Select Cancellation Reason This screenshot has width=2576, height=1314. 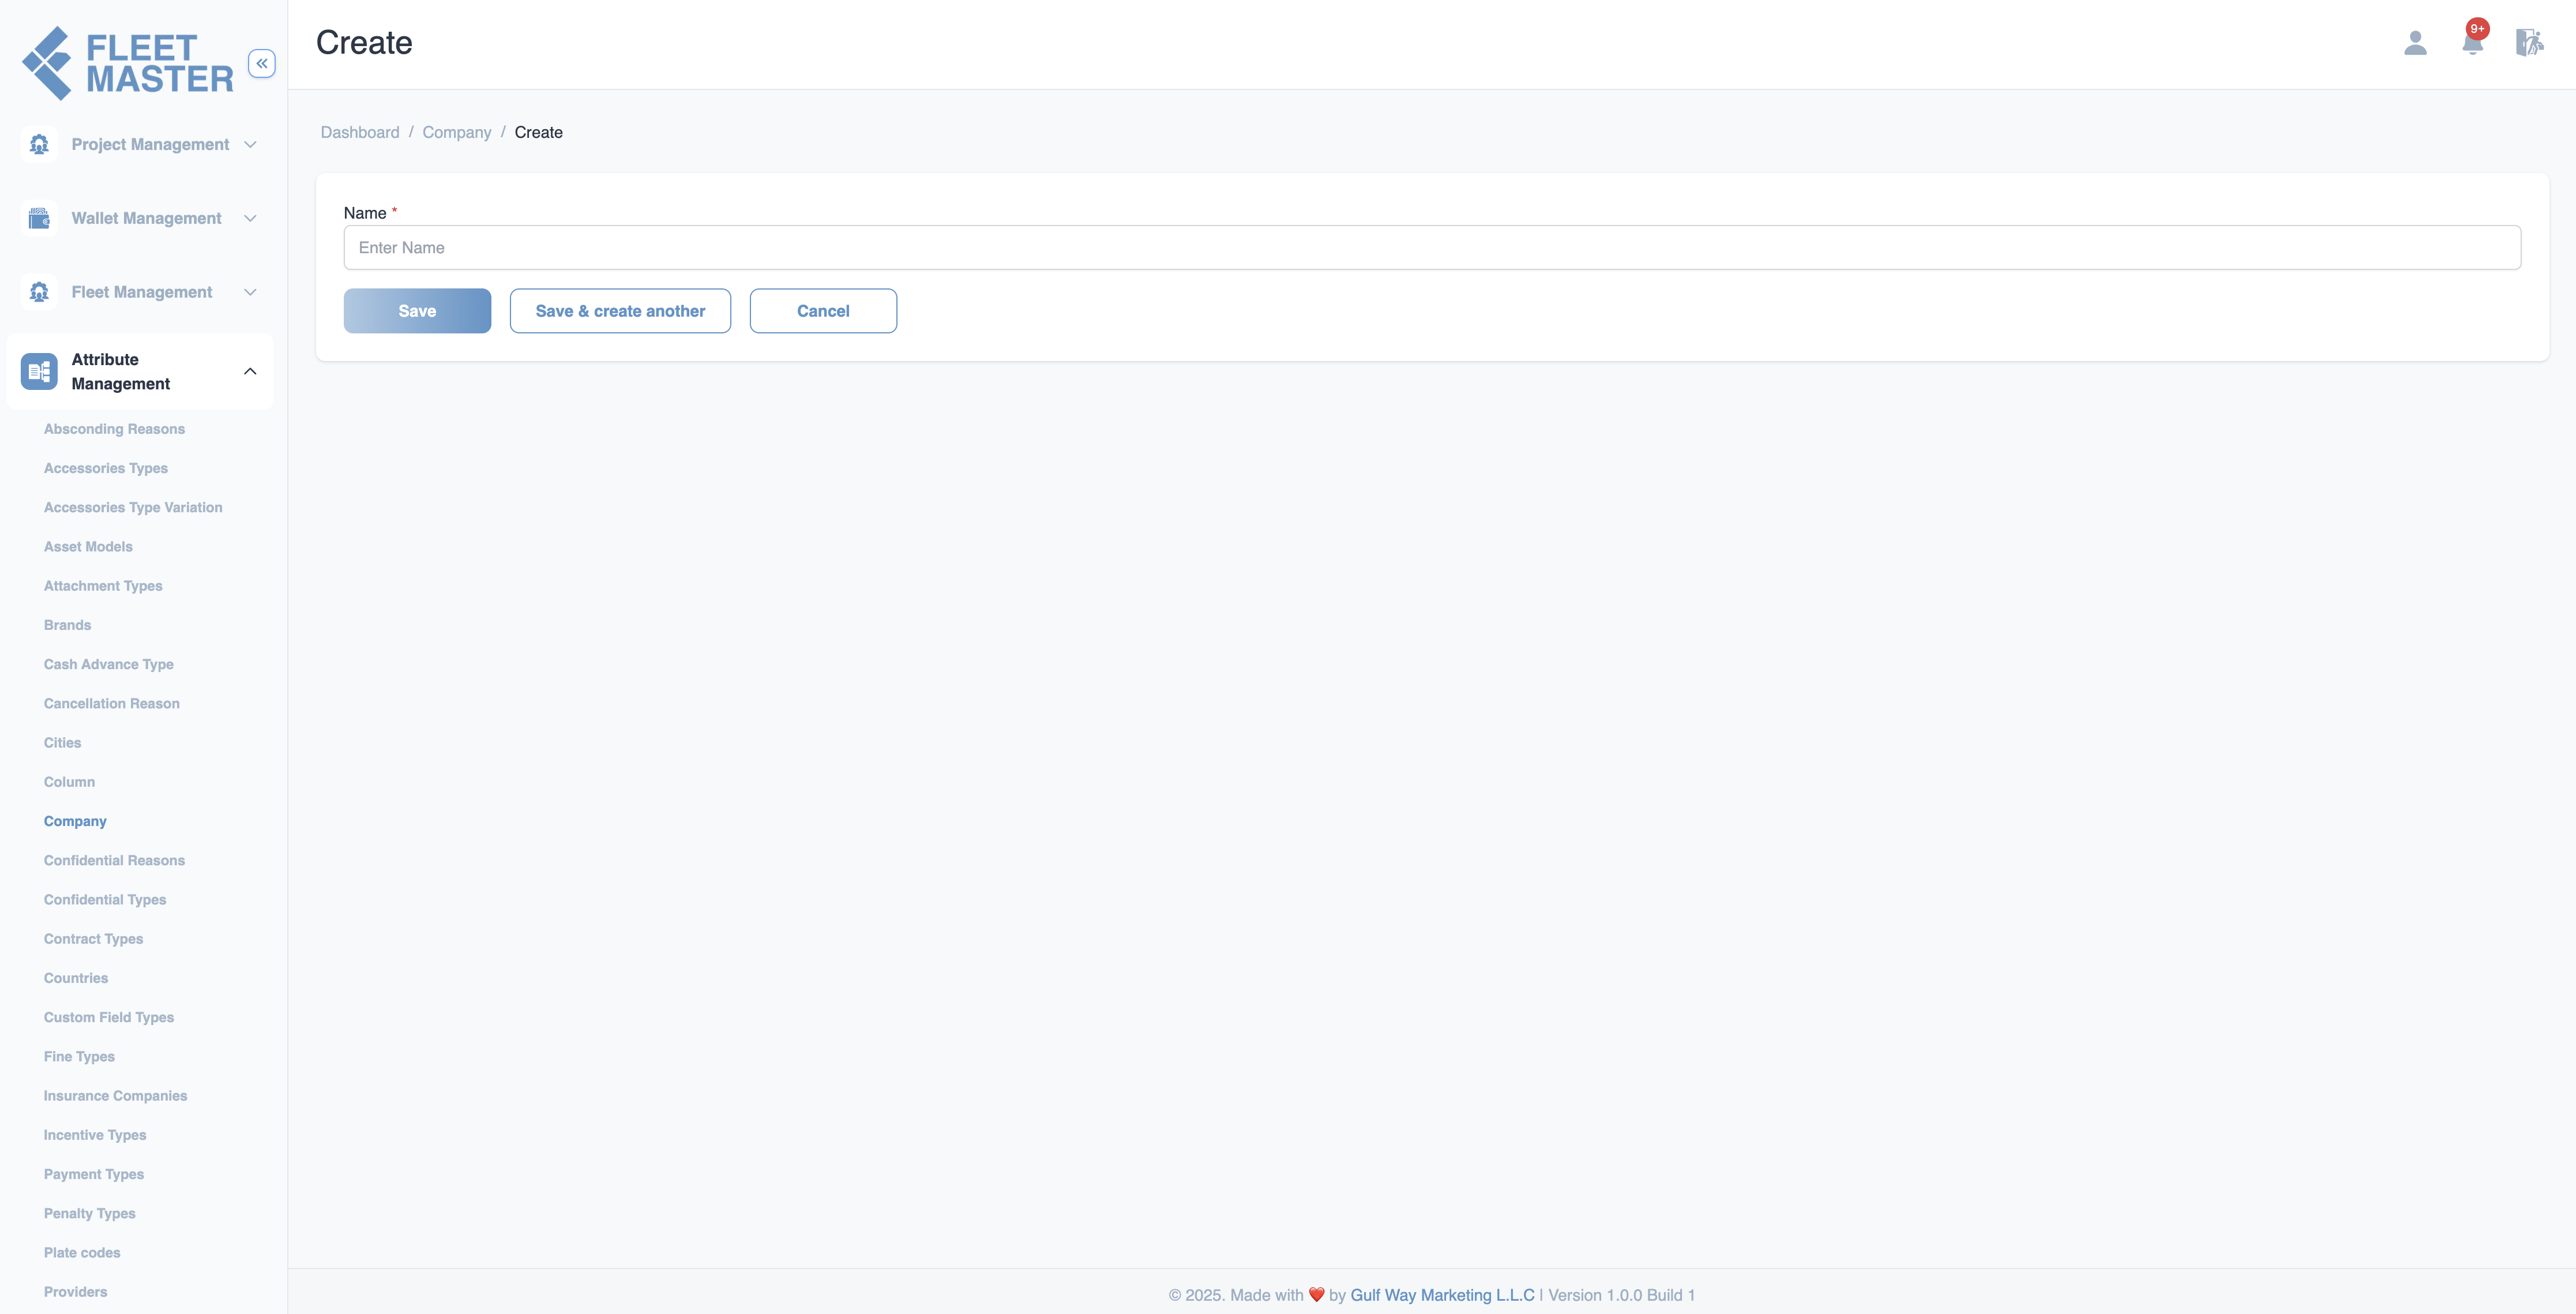click(112, 703)
